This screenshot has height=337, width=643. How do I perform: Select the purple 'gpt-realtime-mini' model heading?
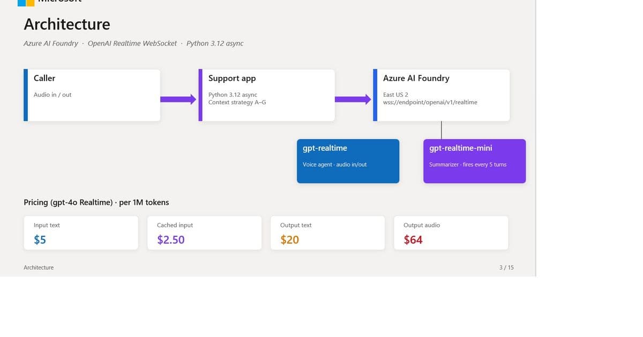461,148
